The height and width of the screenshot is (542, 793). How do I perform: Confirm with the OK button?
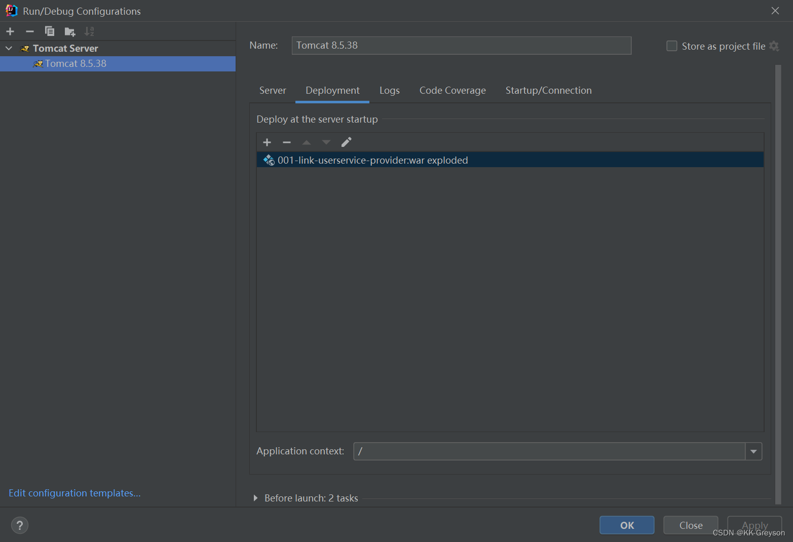[627, 525]
